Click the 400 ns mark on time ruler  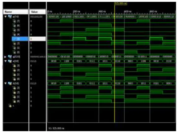click(102, 12)
